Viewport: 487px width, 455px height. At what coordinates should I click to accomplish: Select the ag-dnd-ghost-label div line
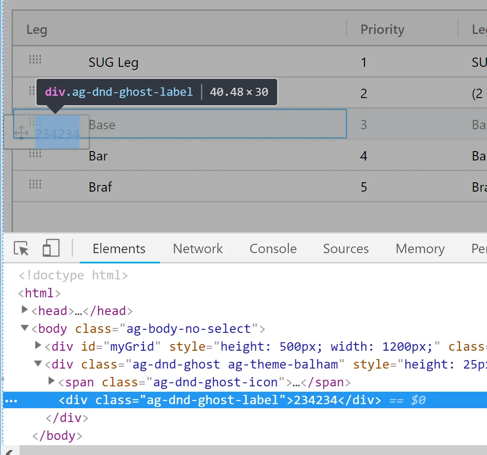coord(245,400)
